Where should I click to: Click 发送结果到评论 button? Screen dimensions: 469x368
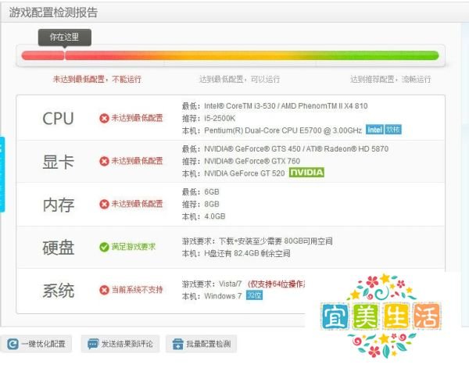[120, 344]
